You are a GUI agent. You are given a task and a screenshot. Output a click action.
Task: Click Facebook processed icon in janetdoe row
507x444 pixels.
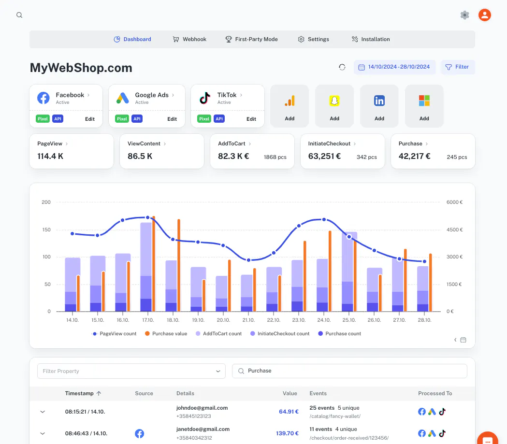coord(421,433)
